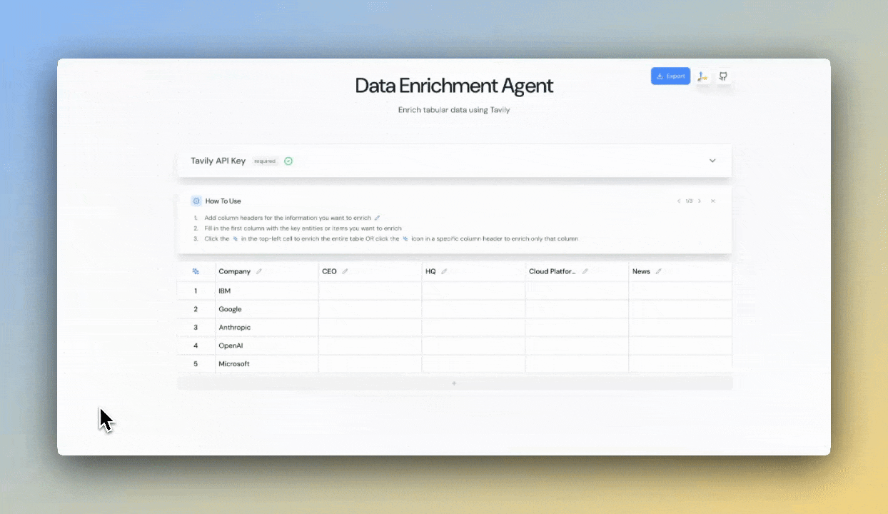Click the Anthropic cell in Company column

coord(266,328)
